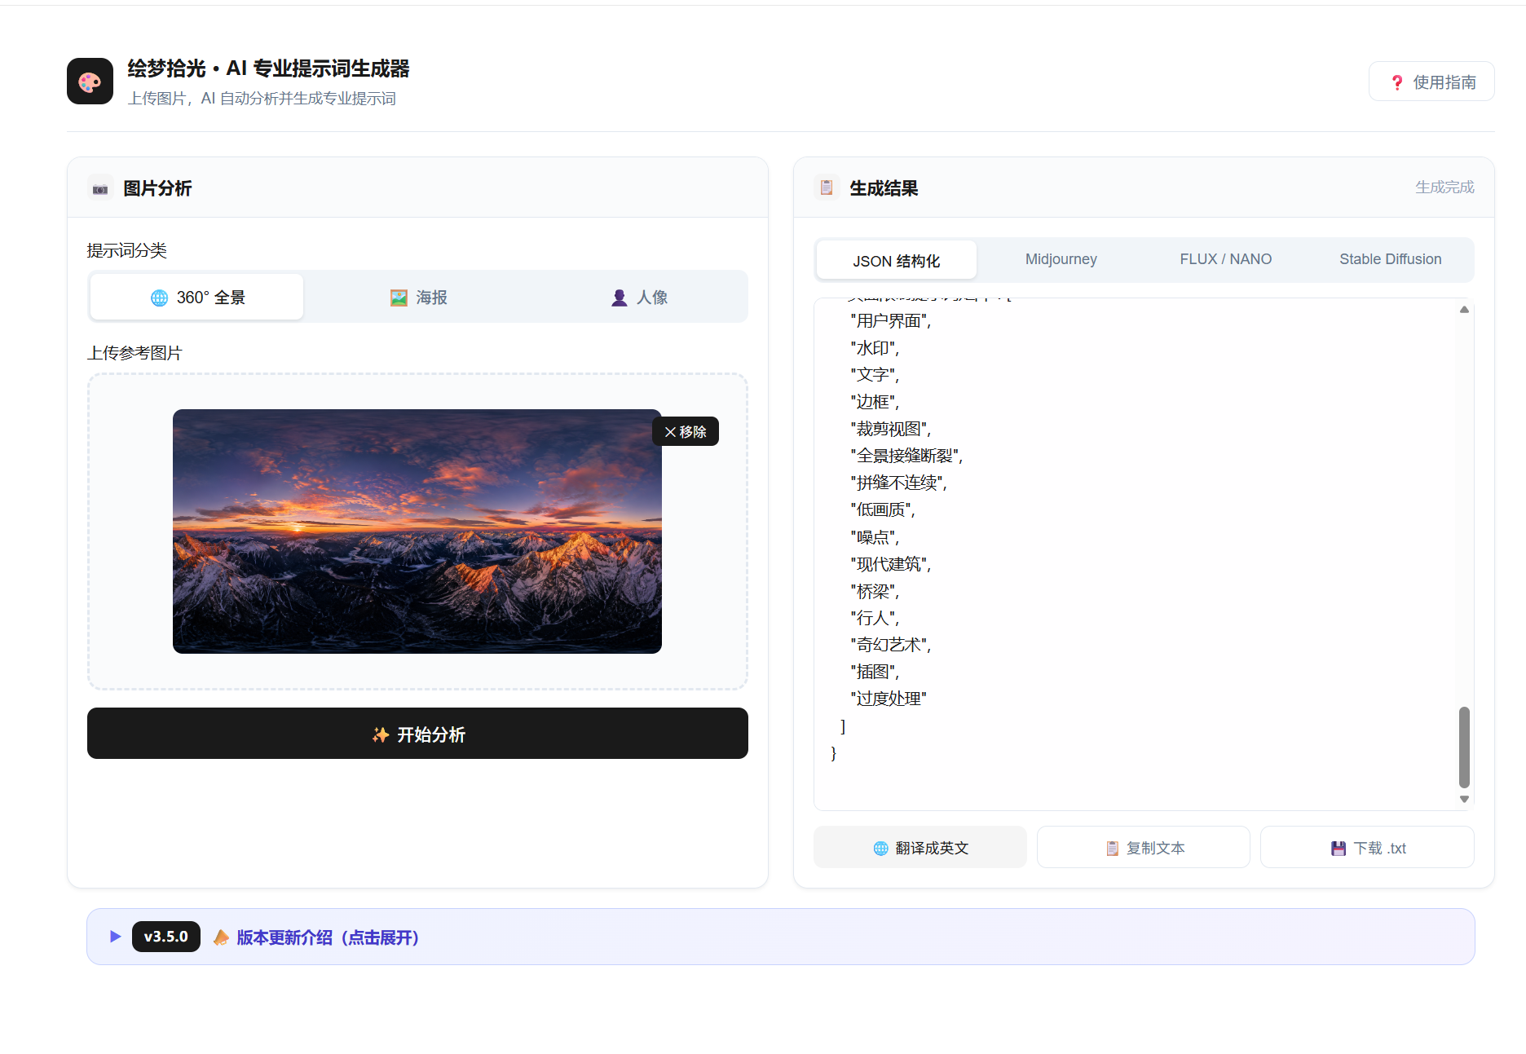
Task: Switch to the Midjourney tab
Action: (x=1061, y=259)
